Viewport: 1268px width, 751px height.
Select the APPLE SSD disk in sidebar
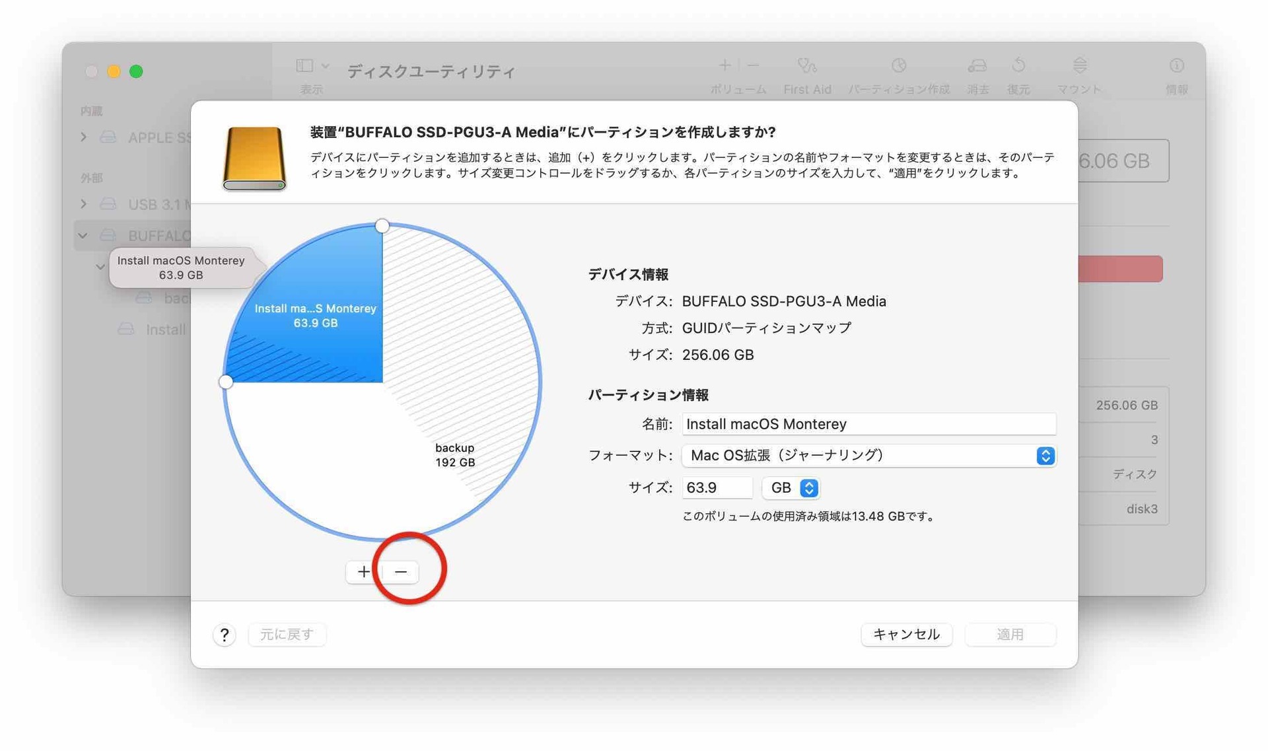click(x=145, y=137)
